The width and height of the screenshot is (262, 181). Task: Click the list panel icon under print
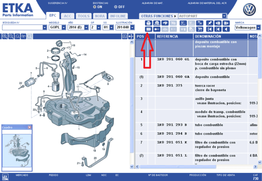point(149,29)
